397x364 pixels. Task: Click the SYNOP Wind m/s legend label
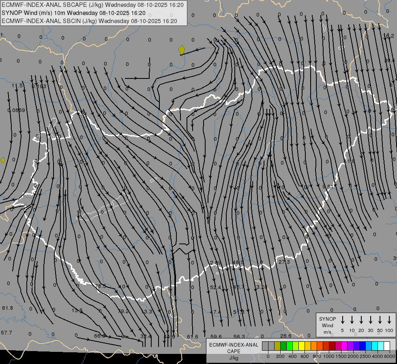tap(327, 325)
